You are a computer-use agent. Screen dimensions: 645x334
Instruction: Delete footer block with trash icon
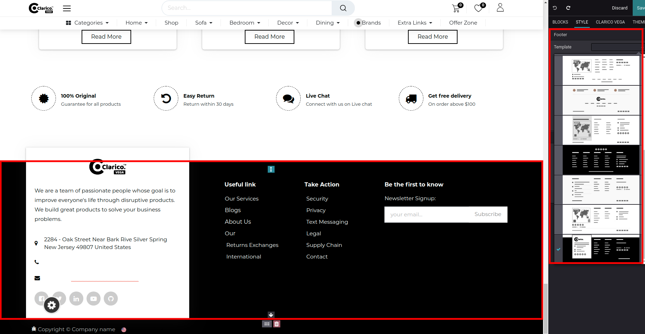(x=277, y=324)
